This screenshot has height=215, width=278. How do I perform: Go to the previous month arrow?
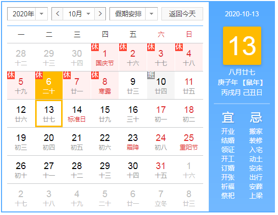57,14
